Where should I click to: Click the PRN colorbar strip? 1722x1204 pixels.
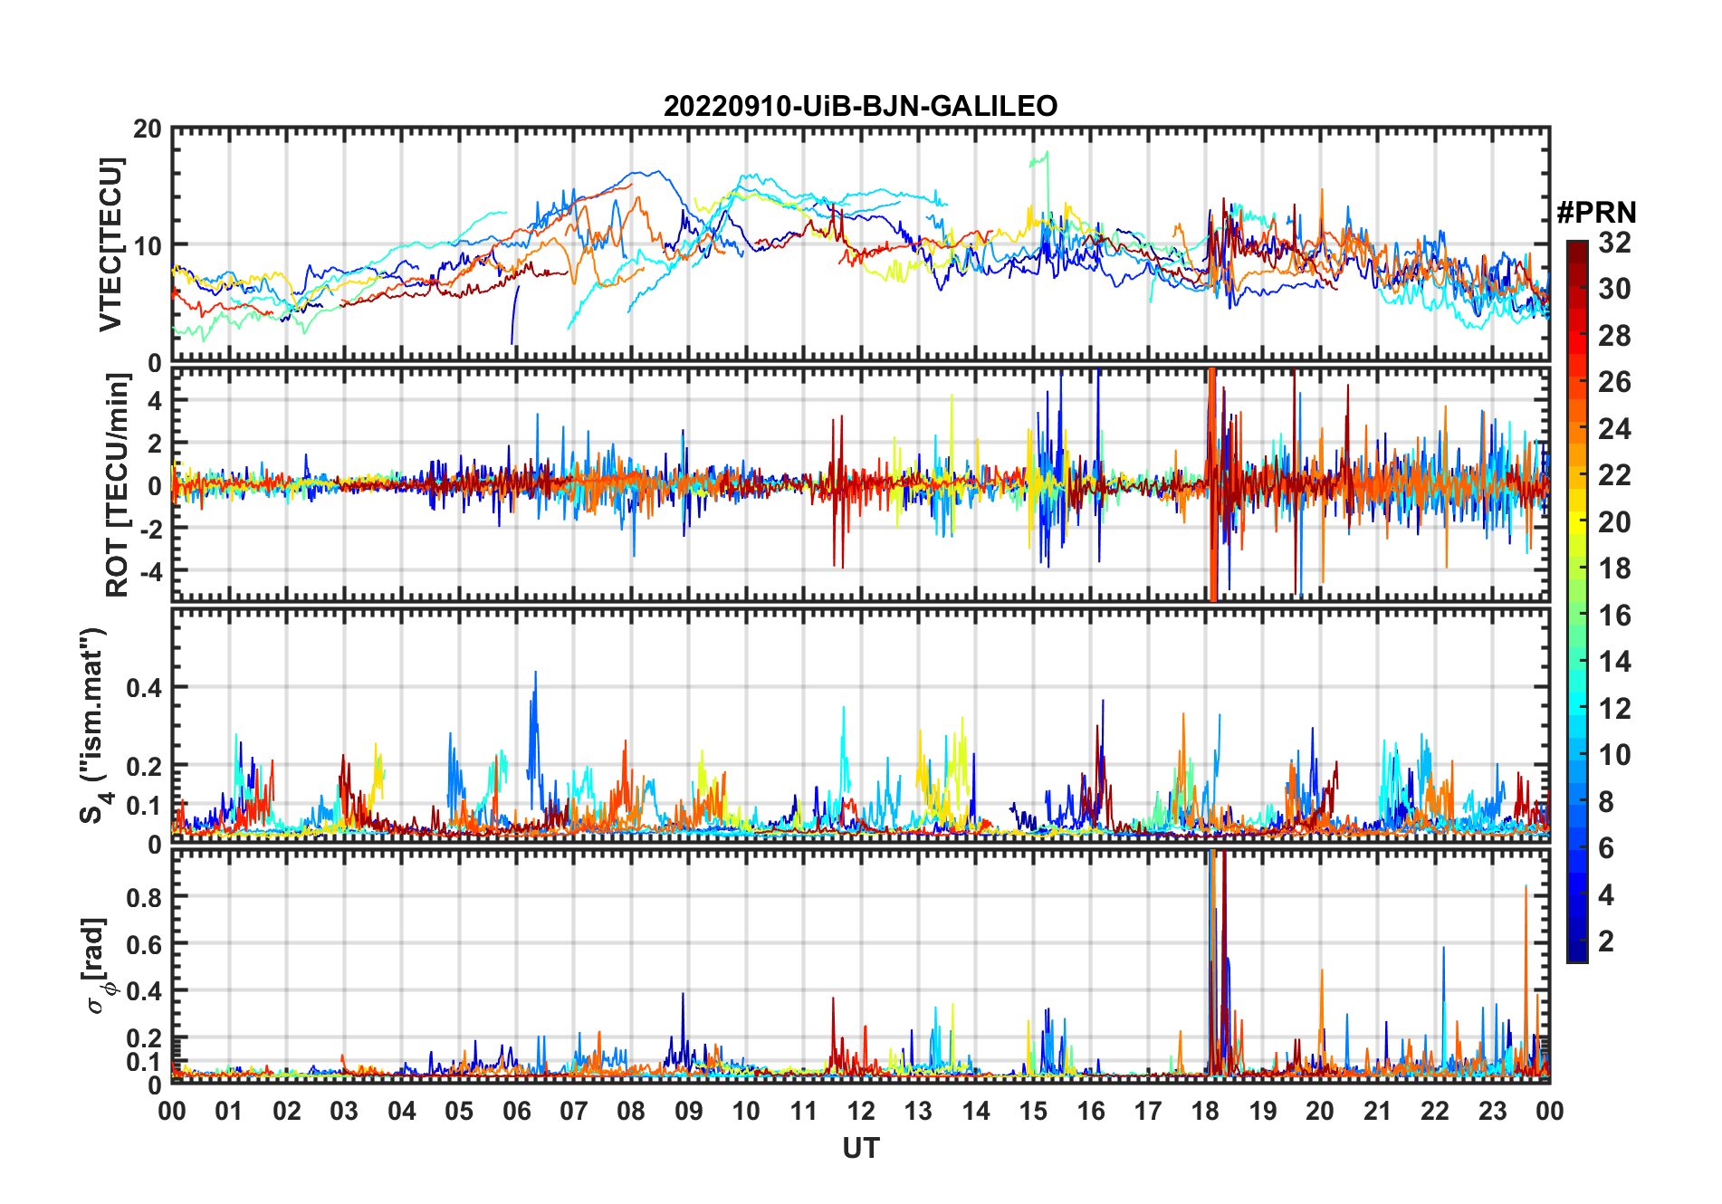click(x=1577, y=601)
